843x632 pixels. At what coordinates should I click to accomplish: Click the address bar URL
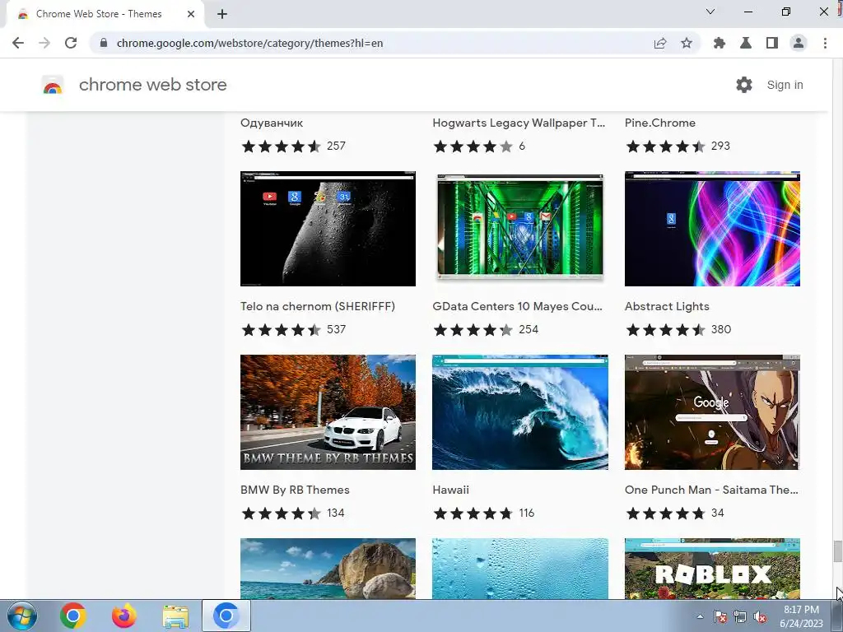250,43
